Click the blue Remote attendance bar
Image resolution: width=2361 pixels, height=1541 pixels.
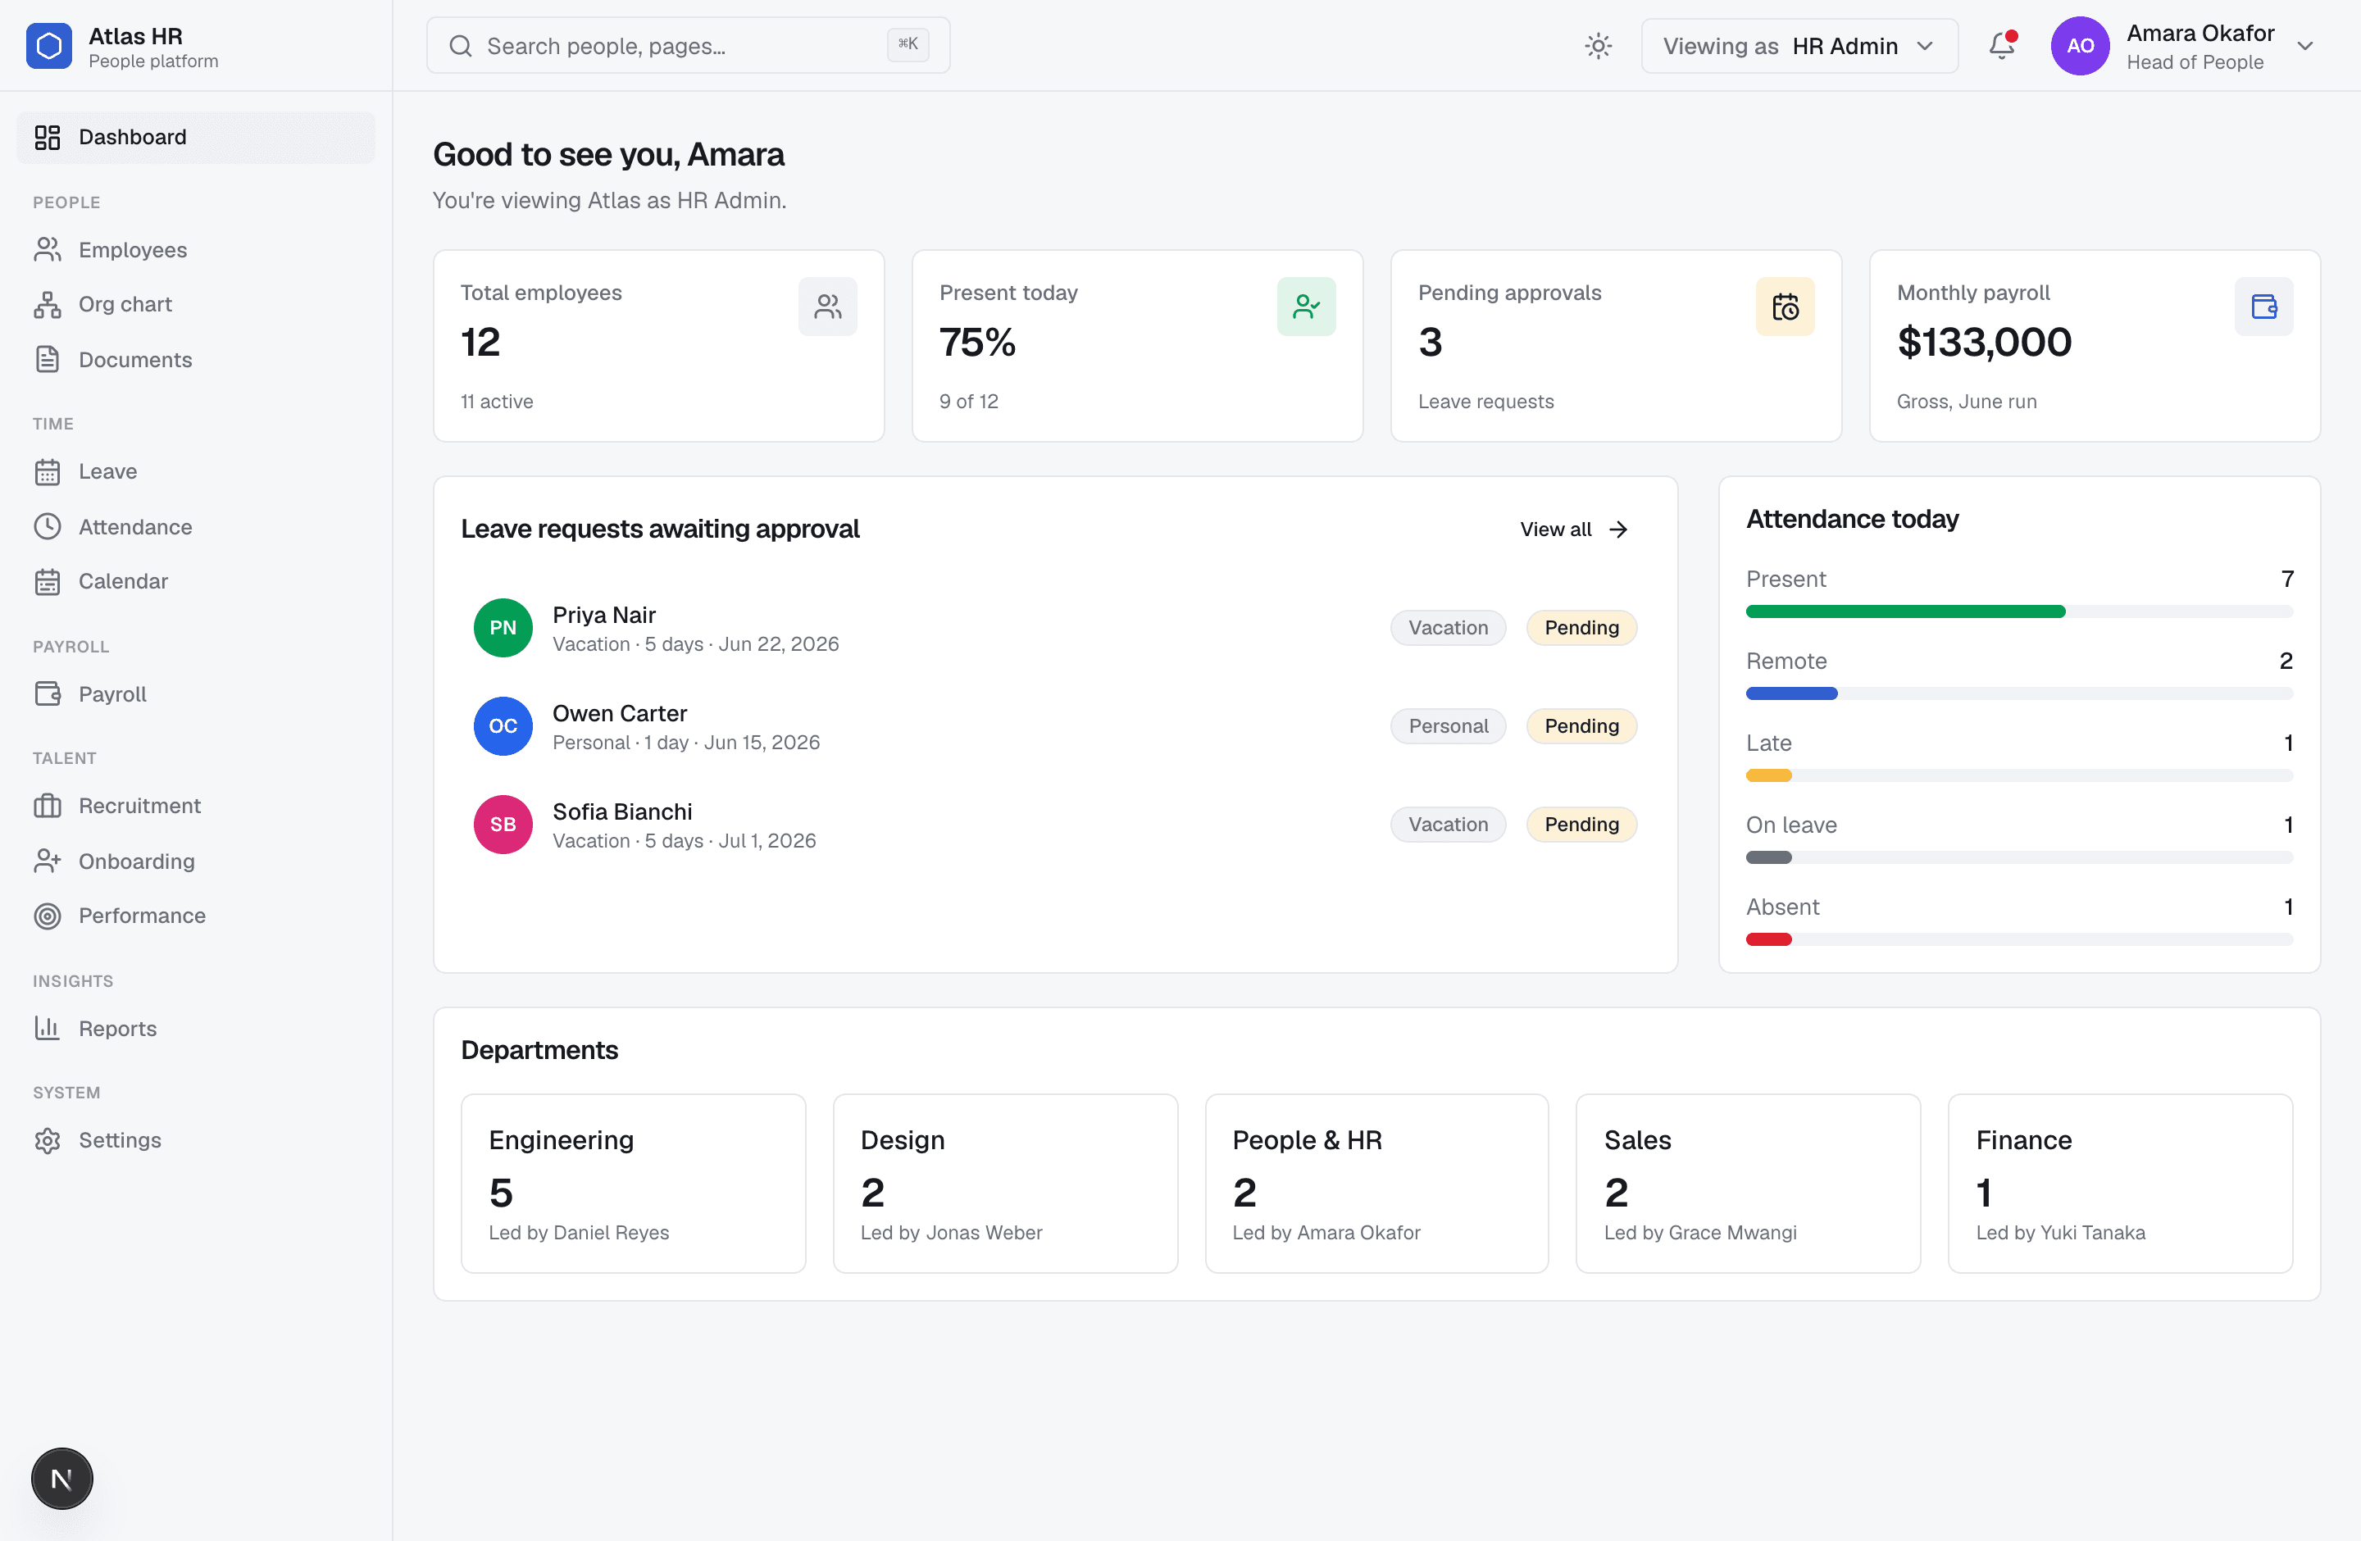tap(1791, 694)
